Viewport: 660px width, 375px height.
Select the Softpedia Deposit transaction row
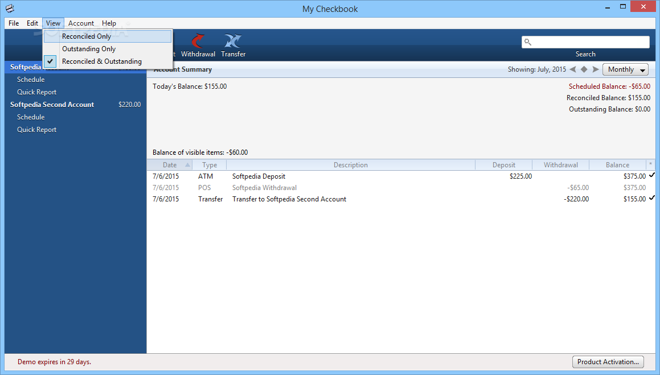[401, 176]
